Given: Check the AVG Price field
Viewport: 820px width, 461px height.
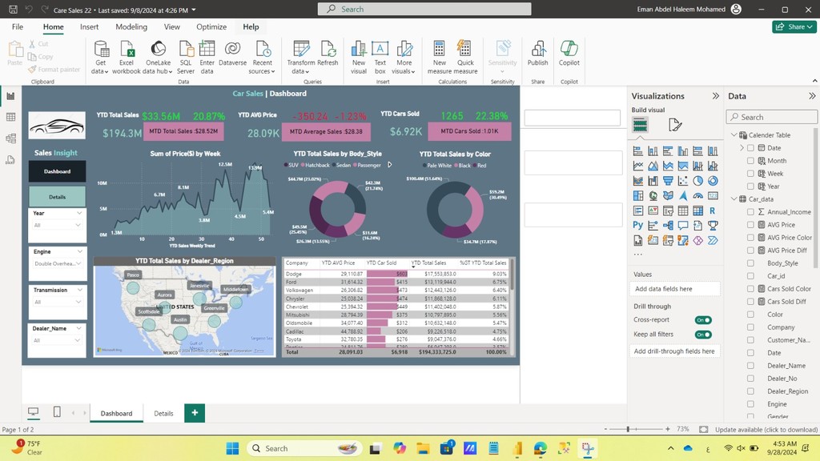Looking at the screenshot, I should [x=750, y=225].
